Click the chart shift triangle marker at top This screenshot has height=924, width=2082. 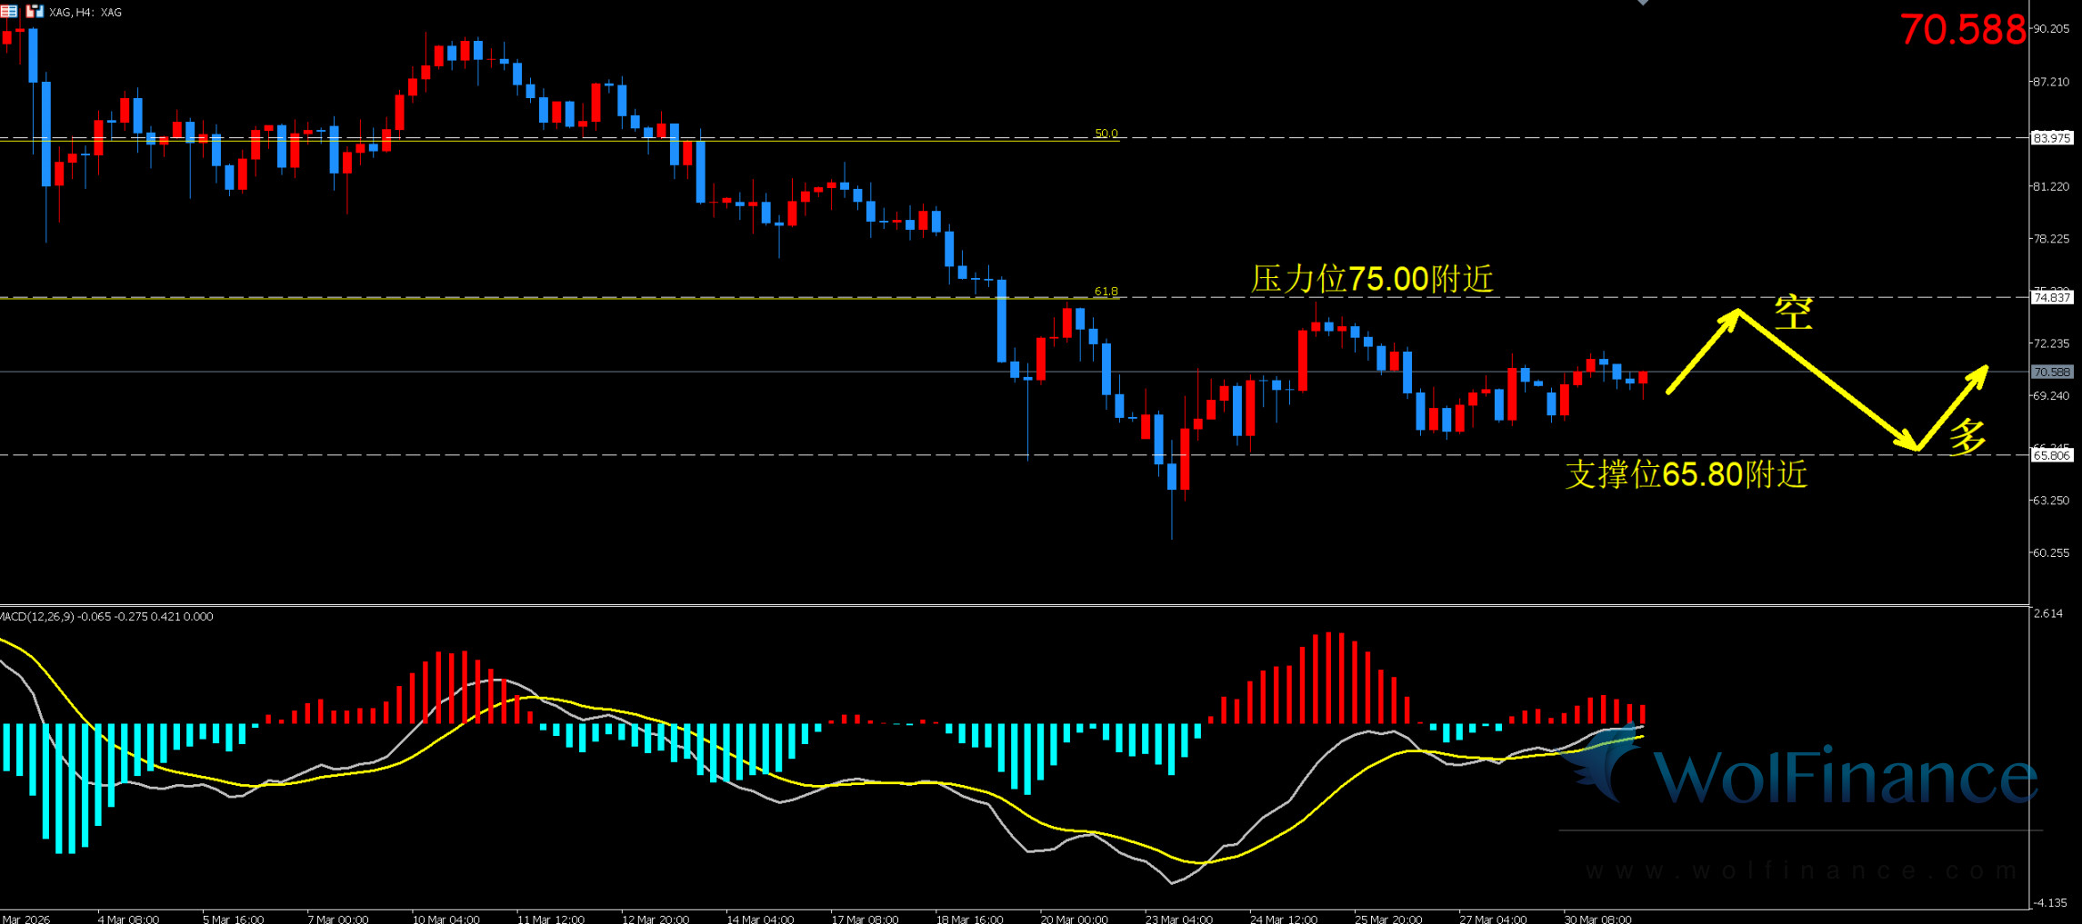[1642, 3]
